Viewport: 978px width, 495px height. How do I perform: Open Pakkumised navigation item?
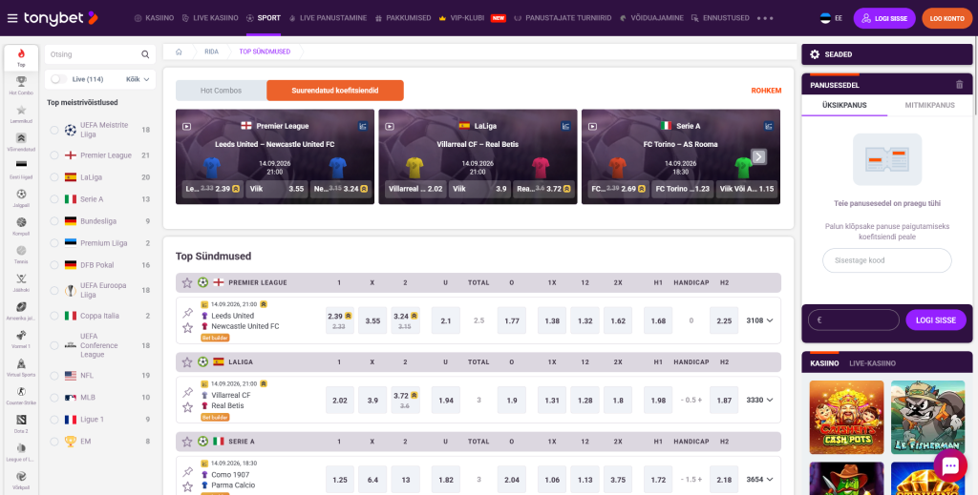pyautogui.click(x=403, y=18)
